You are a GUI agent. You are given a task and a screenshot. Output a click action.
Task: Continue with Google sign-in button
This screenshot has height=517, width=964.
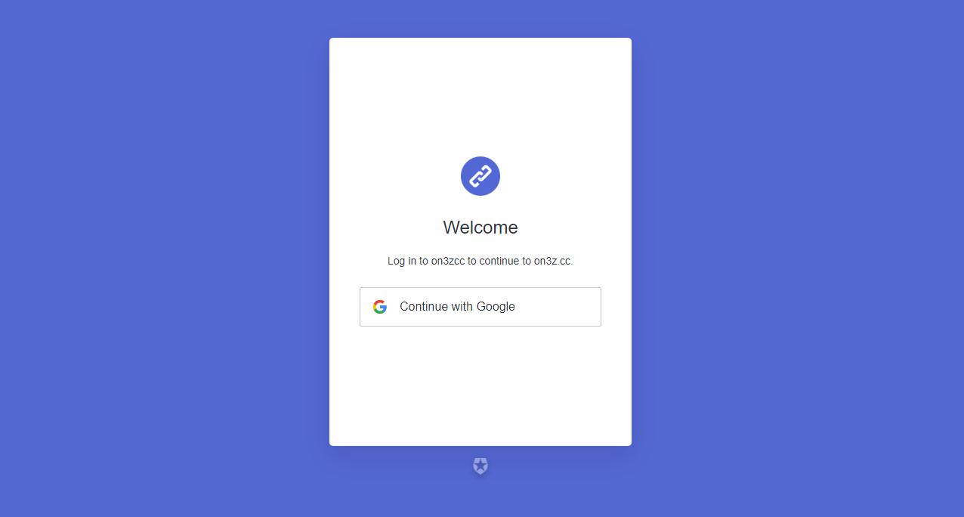[480, 307]
